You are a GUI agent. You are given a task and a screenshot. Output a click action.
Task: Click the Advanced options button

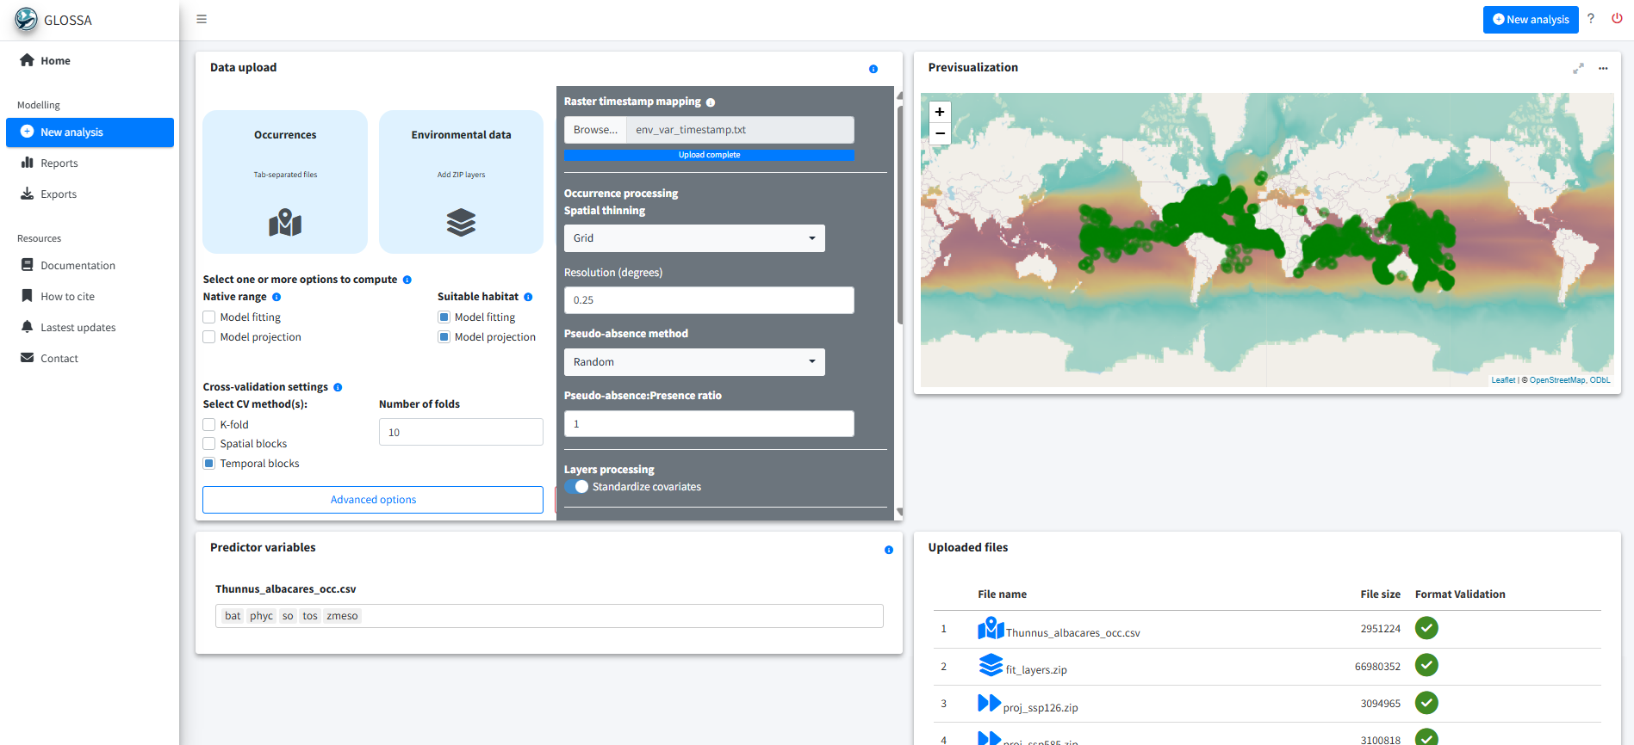373,500
